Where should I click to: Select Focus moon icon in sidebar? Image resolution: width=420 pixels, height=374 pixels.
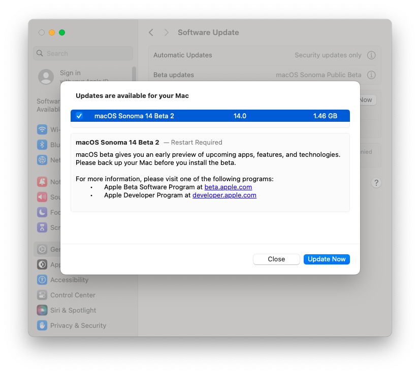42,212
